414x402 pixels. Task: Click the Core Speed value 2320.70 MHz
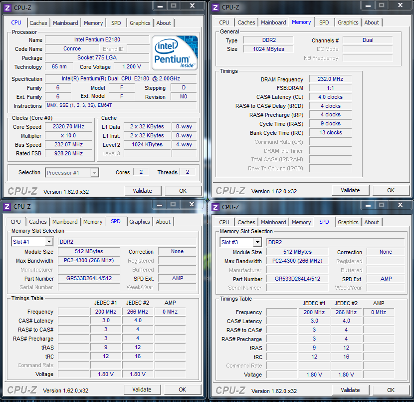coord(68,127)
